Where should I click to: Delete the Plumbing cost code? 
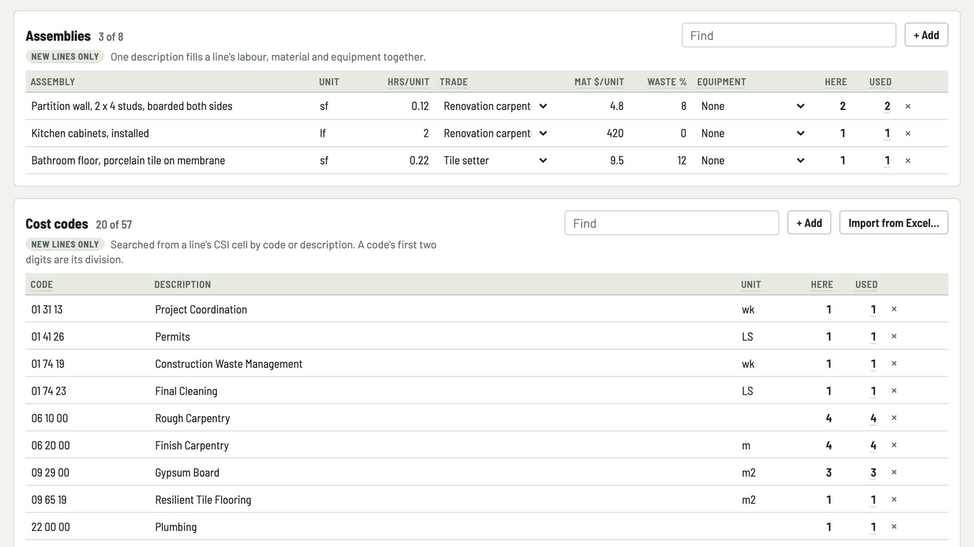894,527
